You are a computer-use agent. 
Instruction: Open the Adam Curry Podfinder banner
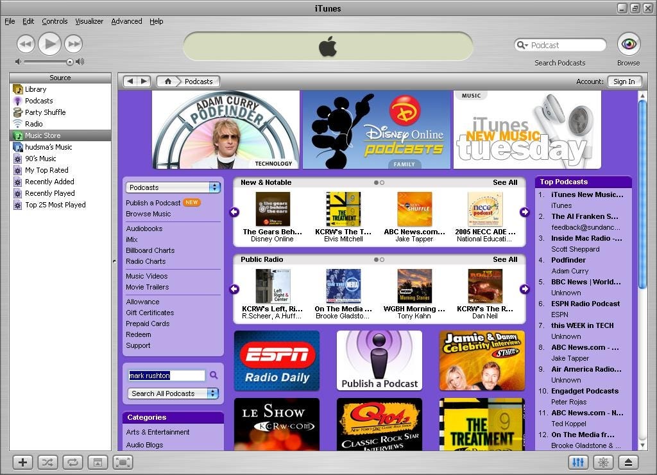(x=226, y=130)
